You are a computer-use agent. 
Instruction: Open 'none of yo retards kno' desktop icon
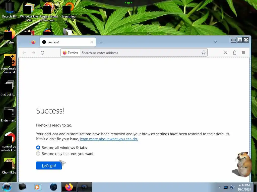click(x=9, y=142)
